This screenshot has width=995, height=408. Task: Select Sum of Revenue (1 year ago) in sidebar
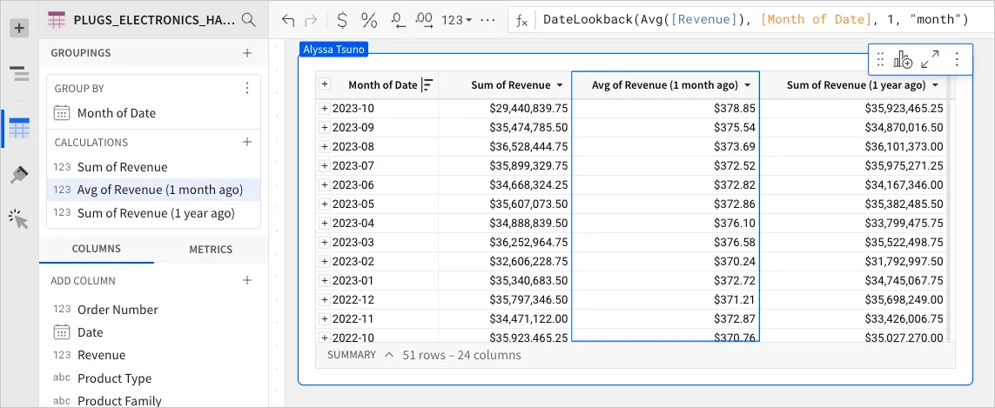(x=153, y=213)
